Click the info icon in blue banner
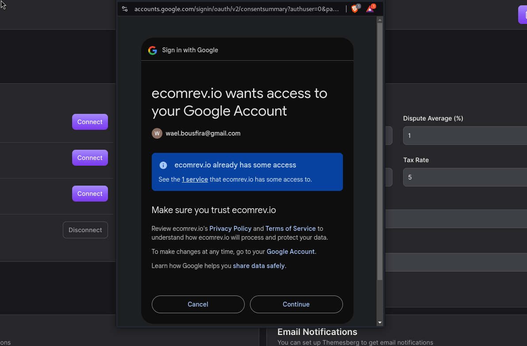Image resolution: width=527 pixels, height=346 pixels. (163, 165)
